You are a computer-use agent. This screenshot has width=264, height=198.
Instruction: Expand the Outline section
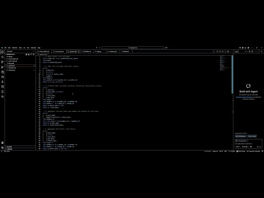(x=20, y=147)
